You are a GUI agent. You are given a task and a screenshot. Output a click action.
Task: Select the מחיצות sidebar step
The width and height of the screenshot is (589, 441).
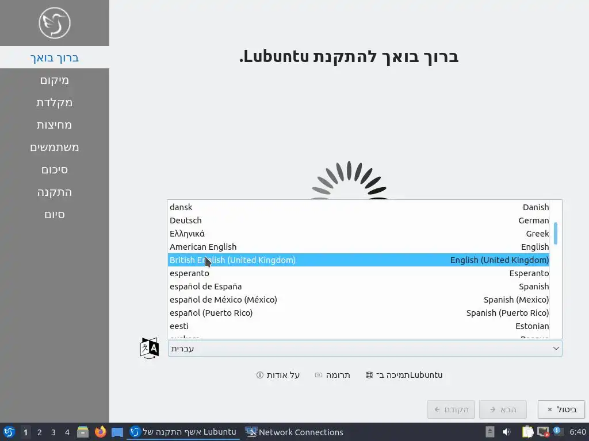(x=55, y=125)
